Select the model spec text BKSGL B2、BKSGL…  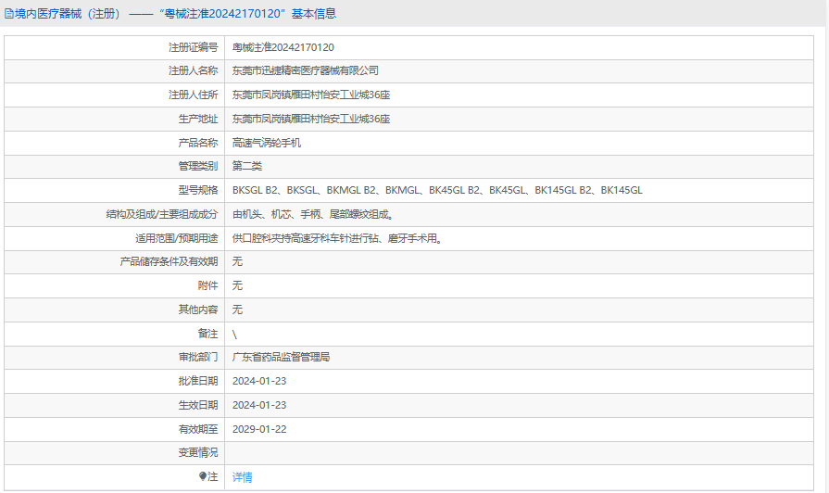point(437,190)
